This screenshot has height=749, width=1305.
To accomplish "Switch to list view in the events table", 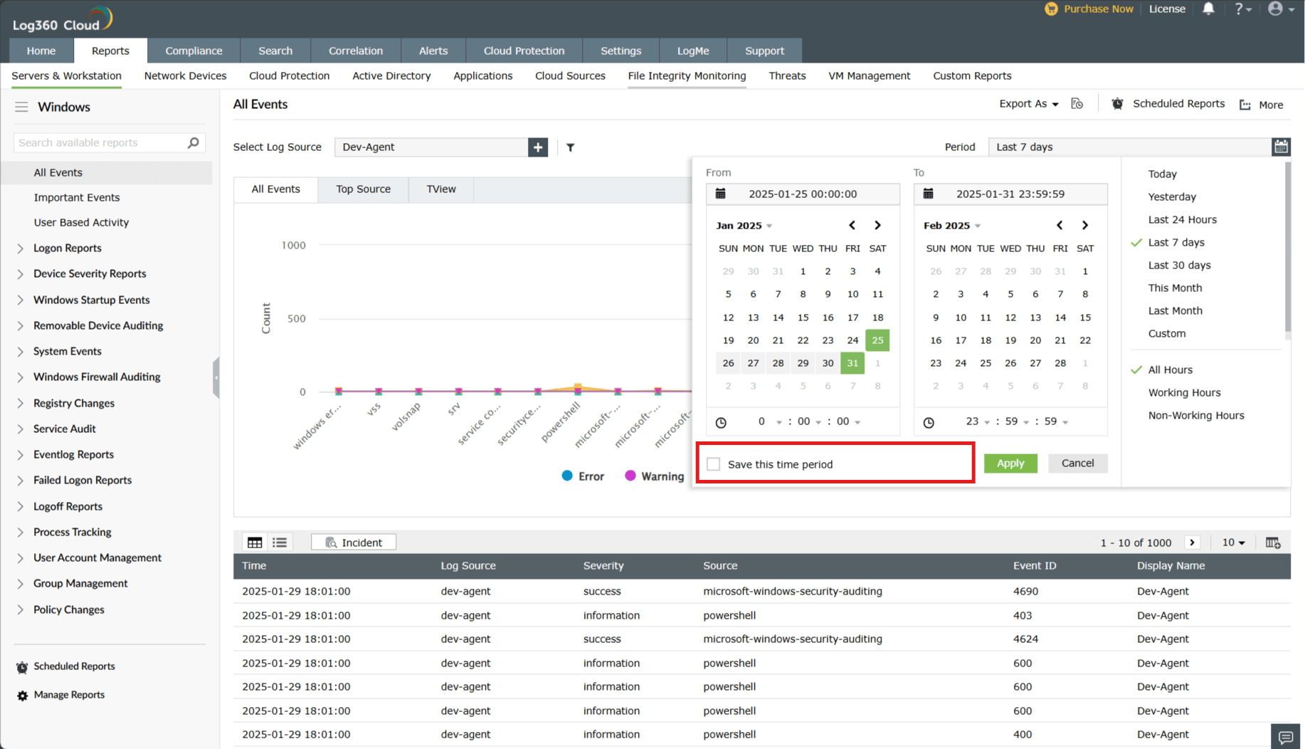I will pyautogui.click(x=280, y=542).
